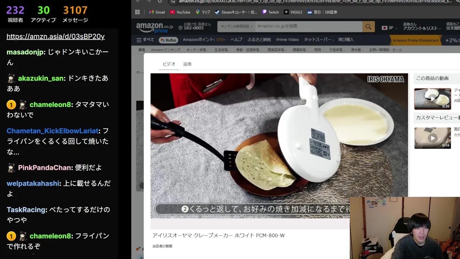
Task: Open the ヘルプ link
Action: pos(236,40)
